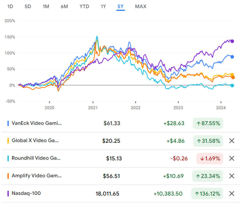Remove Nasdaq-100 from comparison
The width and height of the screenshot is (251, 205).
coord(232,193)
